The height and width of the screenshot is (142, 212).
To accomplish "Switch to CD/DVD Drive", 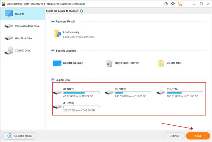I will (x=23, y=51).
